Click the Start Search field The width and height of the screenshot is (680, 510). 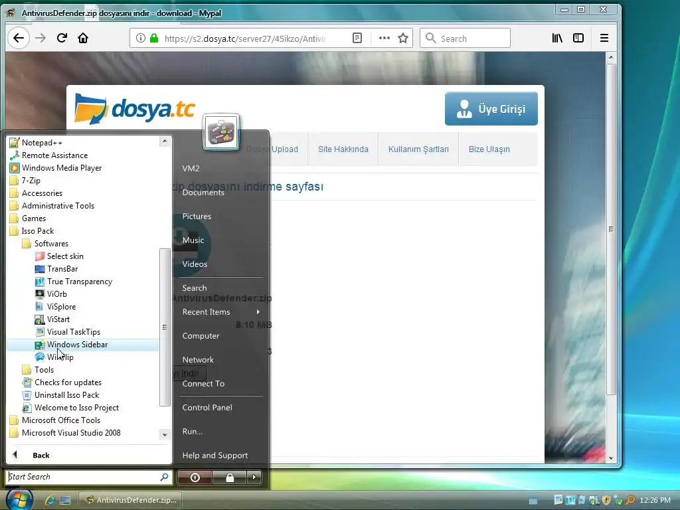pyautogui.click(x=89, y=477)
